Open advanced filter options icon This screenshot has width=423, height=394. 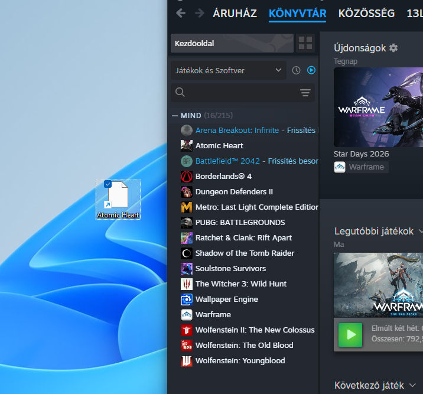pyautogui.click(x=305, y=93)
